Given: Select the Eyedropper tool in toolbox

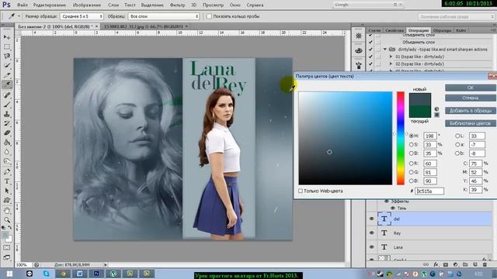Looking at the screenshot, I should [x=7, y=84].
